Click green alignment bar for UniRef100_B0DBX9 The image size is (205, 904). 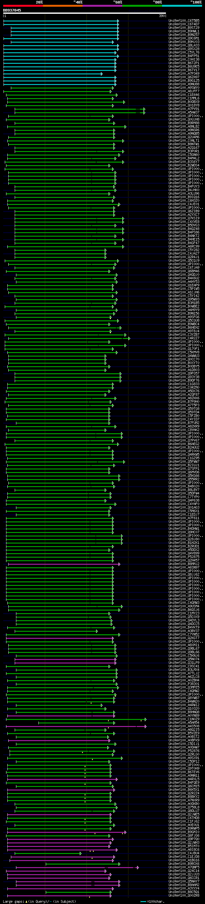coord(66,102)
